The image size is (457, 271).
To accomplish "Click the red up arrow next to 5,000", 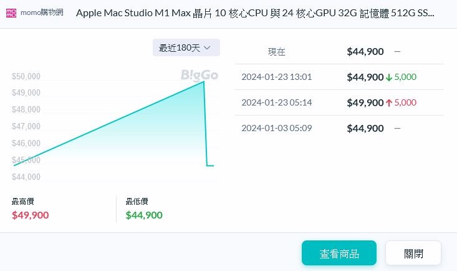I will tap(389, 103).
